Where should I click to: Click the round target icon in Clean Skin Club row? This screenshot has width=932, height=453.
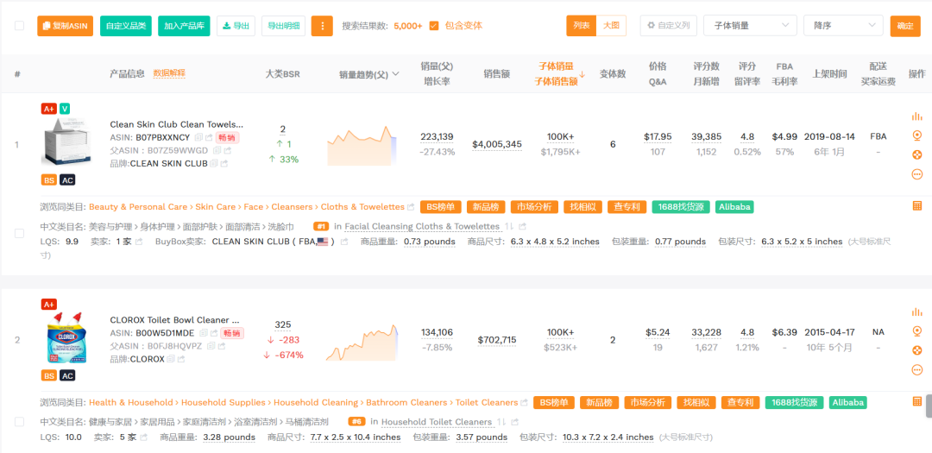click(x=916, y=154)
